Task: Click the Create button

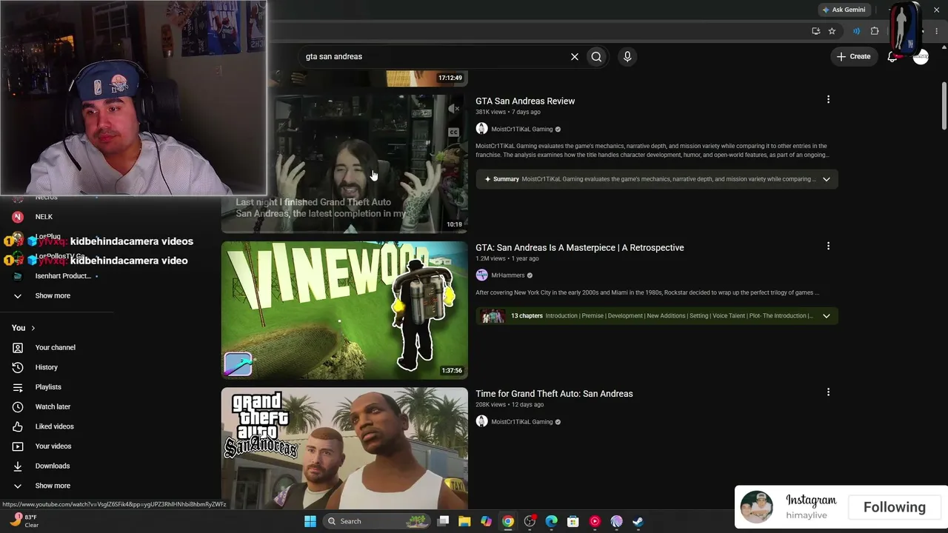Action: 853,56
